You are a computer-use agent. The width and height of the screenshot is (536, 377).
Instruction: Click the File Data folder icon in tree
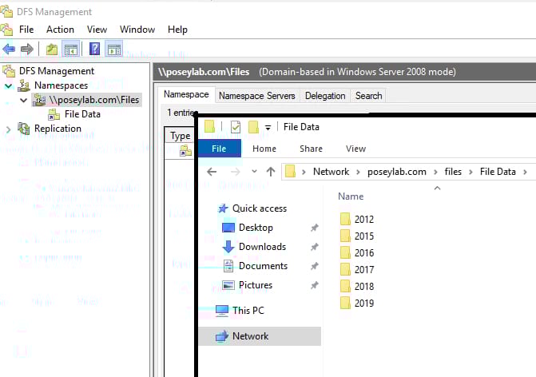click(x=54, y=114)
